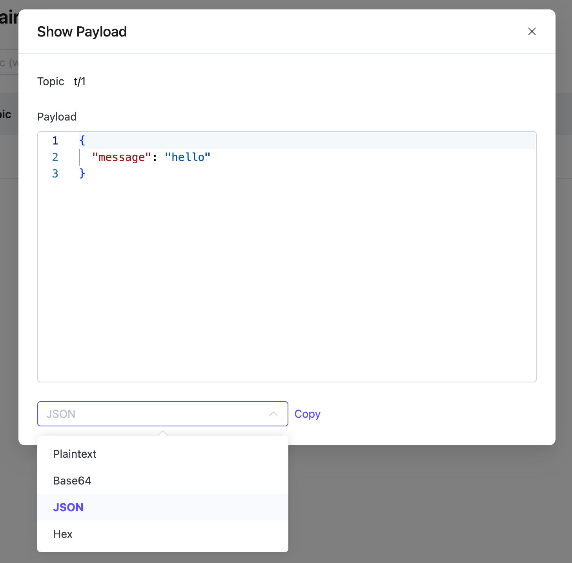Click line number 2 in the payload editor

(x=55, y=157)
